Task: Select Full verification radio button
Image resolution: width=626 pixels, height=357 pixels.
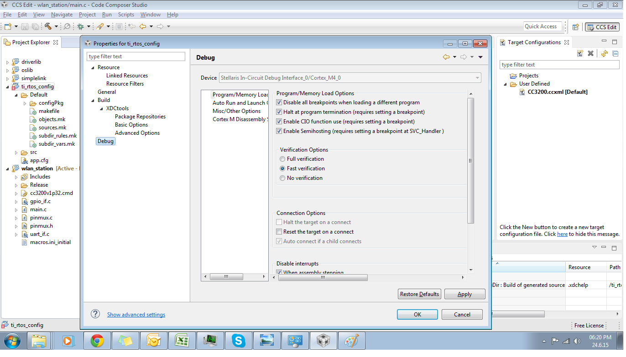Action: click(283, 159)
